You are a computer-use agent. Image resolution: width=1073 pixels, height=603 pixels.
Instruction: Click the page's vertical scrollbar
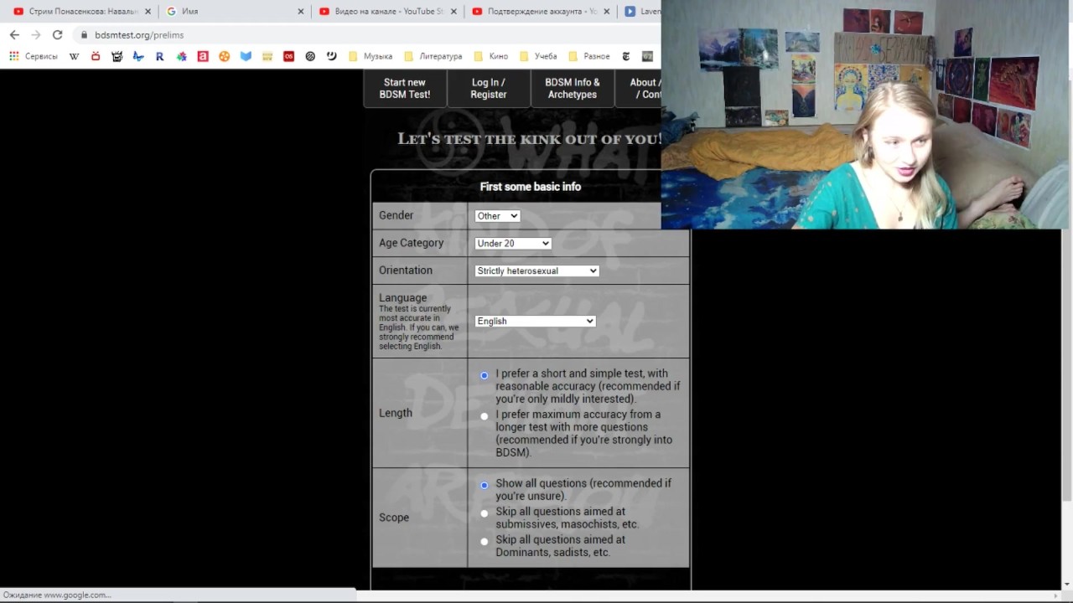pos(1066,327)
